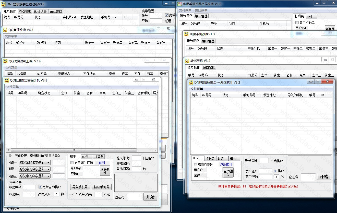337x213 pixels.
Task: Click 粘贴手机号 button
Action: point(101,187)
